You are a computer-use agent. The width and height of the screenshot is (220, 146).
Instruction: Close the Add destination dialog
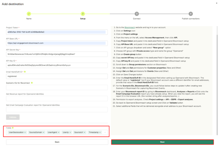[216, 4]
